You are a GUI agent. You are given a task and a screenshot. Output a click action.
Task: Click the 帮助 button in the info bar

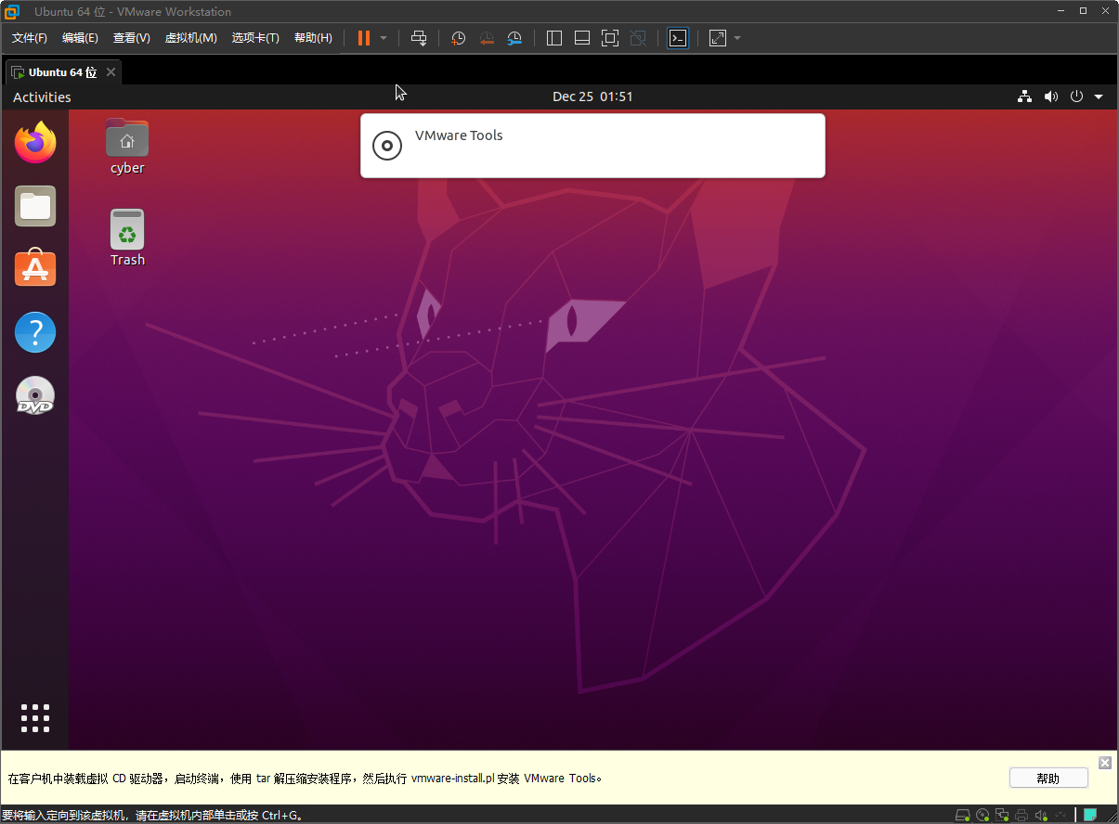[x=1048, y=778]
